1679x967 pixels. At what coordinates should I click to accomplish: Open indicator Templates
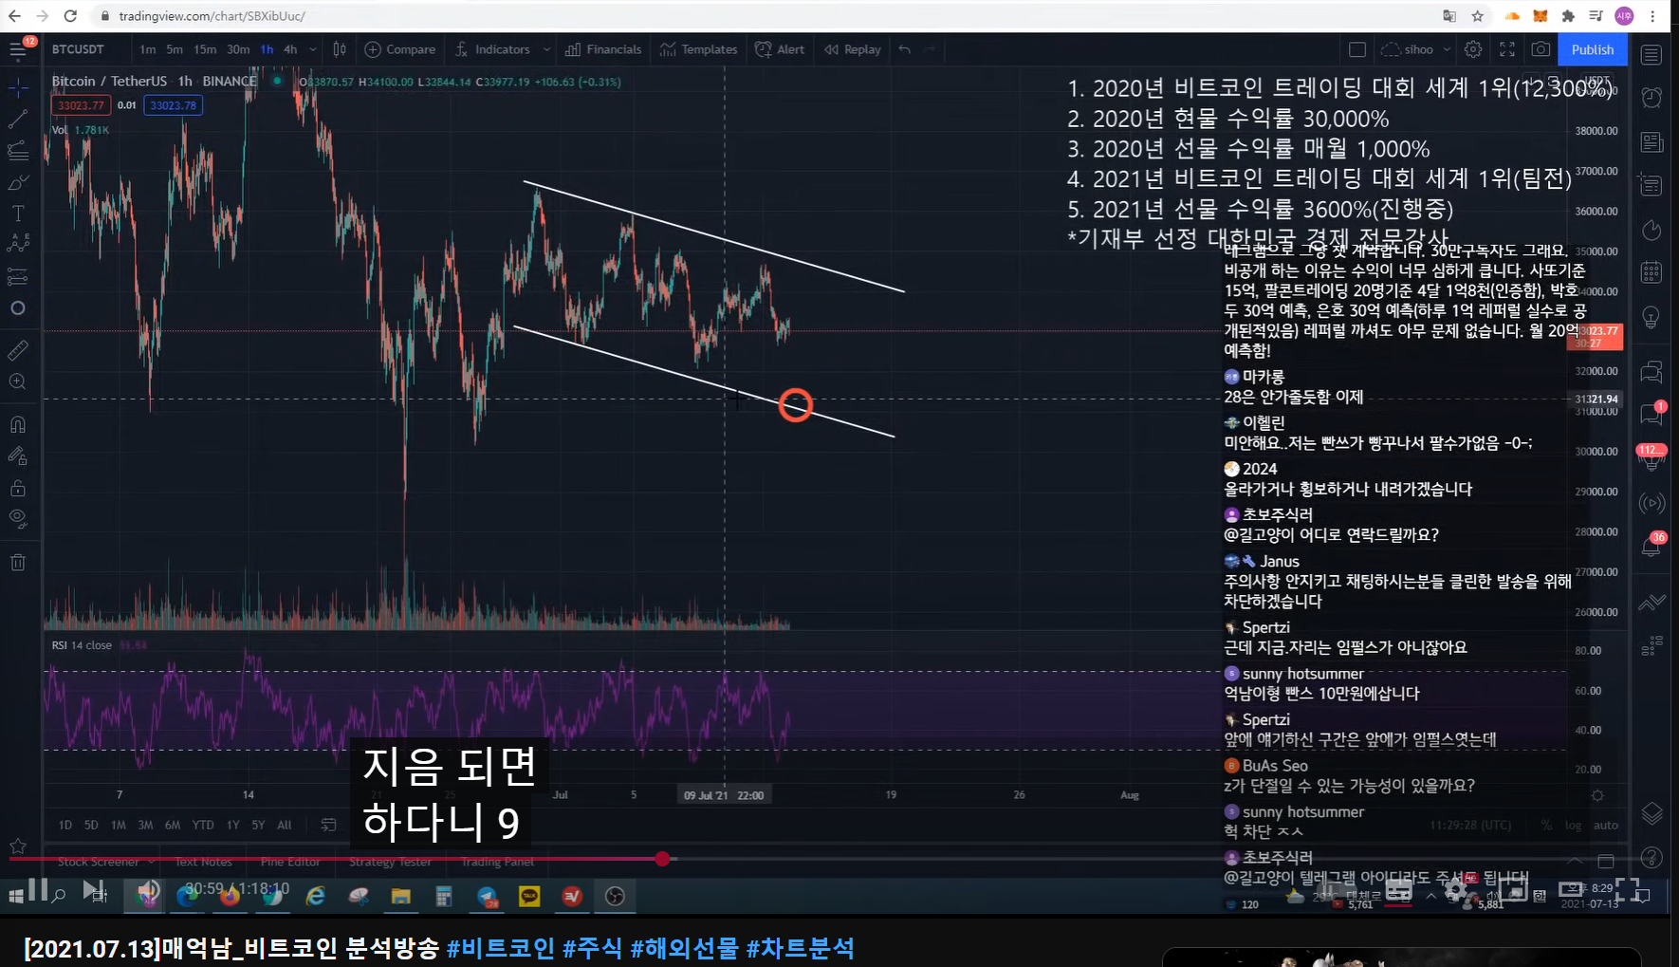699,49
